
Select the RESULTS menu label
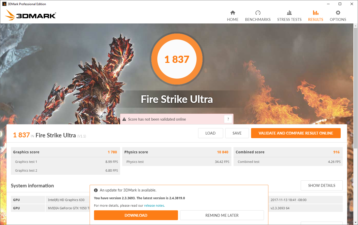pos(316,20)
